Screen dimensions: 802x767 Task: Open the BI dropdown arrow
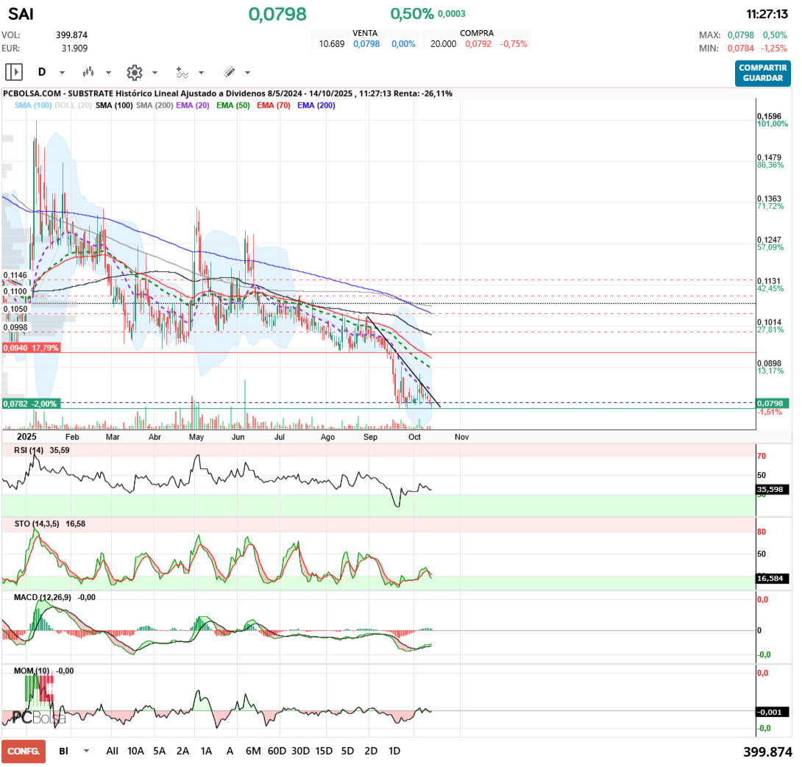pyautogui.click(x=87, y=751)
